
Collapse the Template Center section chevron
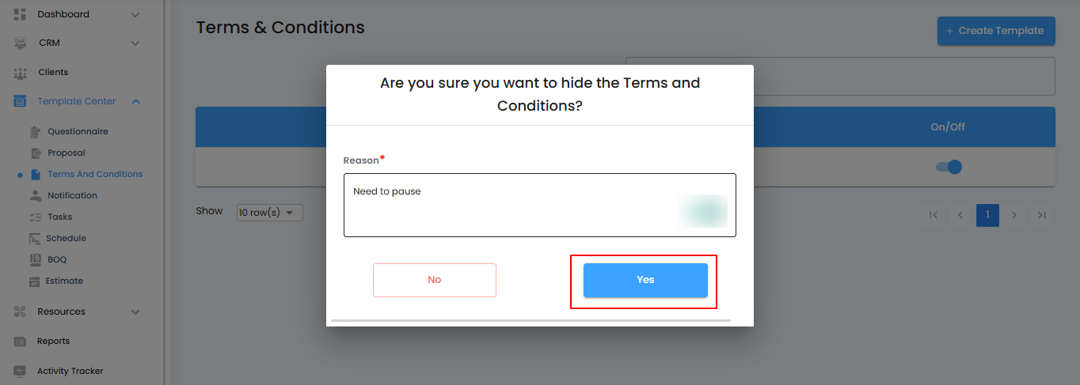coord(135,101)
